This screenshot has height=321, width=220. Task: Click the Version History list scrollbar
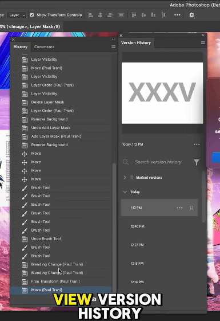(x=203, y=197)
